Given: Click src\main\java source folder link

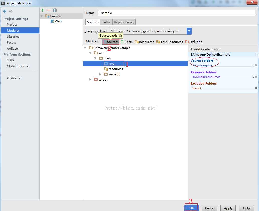Looking at the screenshot, I should coord(202,65).
